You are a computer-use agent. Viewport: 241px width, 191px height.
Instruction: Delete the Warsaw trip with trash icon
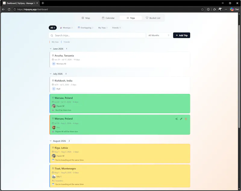click(x=186, y=119)
